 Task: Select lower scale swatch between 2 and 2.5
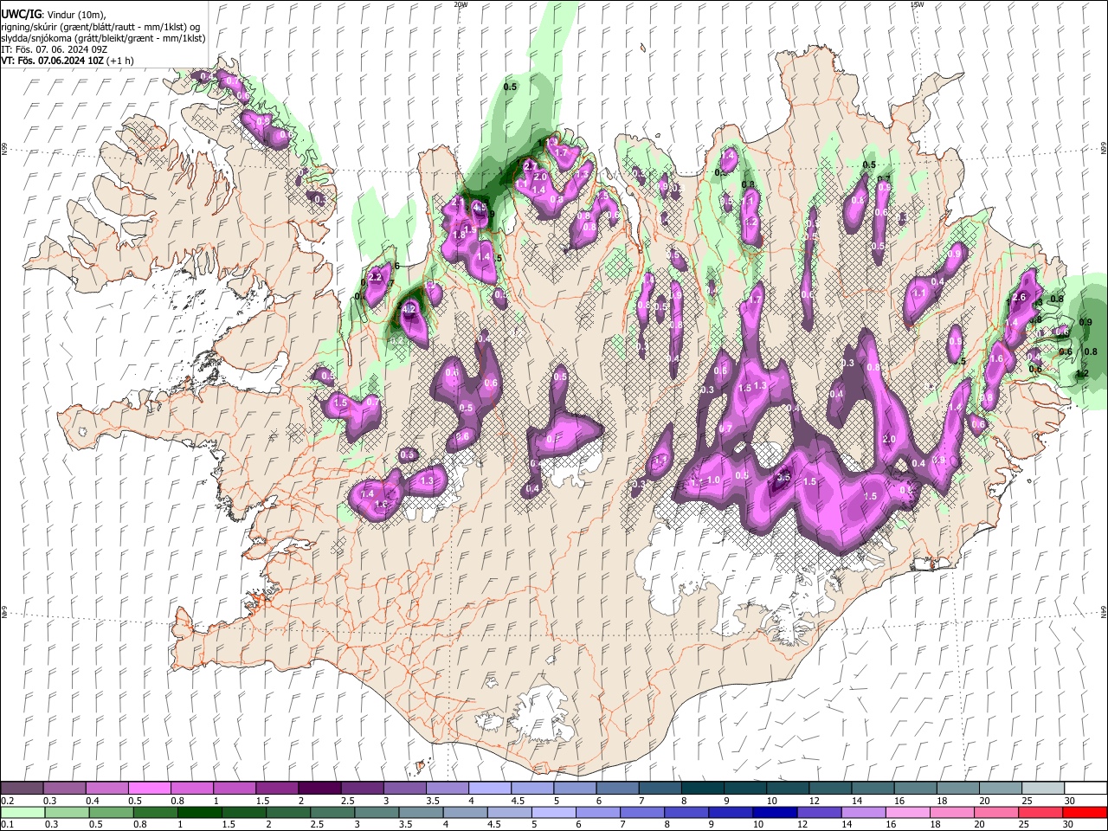[x=288, y=813]
